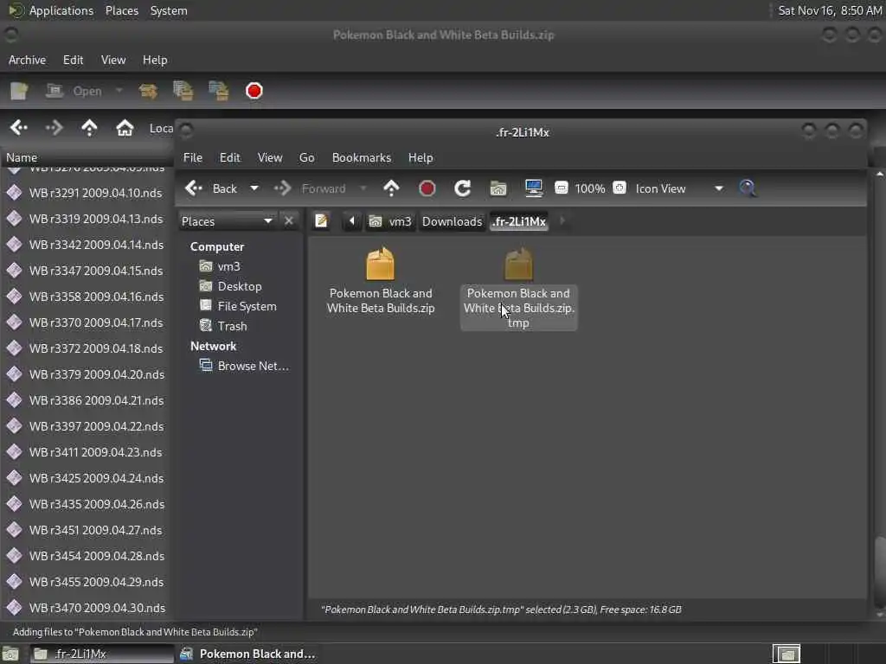
Task: Open the Places sidebar selector dropdown
Action: pyautogui.click(x=228, y=221)
